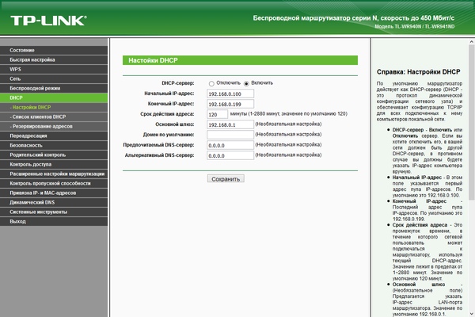Open Резервирование адресов submenu

54,126
